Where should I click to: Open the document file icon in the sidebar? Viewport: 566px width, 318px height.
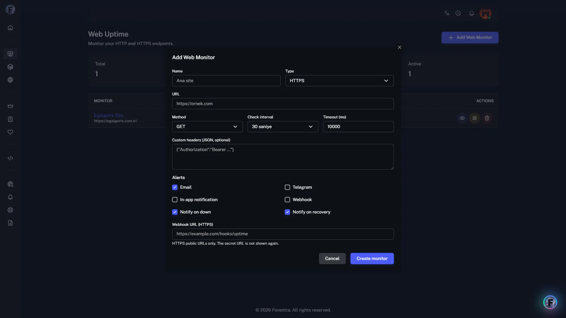point(10,223)
